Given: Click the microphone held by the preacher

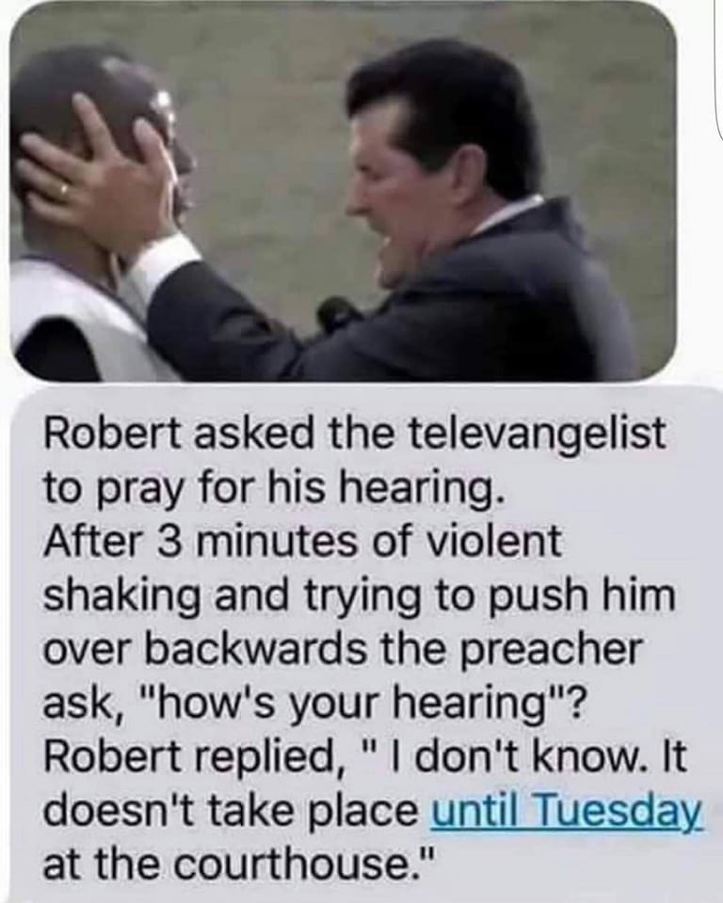Looking at the screenshot, I should click(x=336, y=314).
